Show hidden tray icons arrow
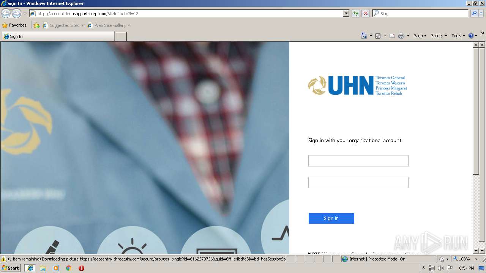 point(423,268)
